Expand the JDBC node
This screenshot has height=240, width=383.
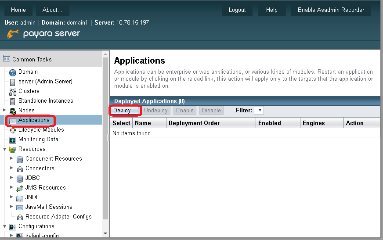point(11,178)
